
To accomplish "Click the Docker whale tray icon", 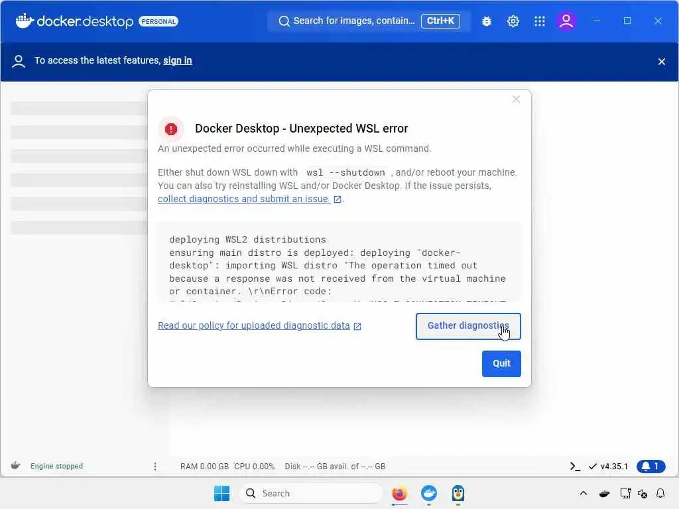I will (x=605, y=493).
